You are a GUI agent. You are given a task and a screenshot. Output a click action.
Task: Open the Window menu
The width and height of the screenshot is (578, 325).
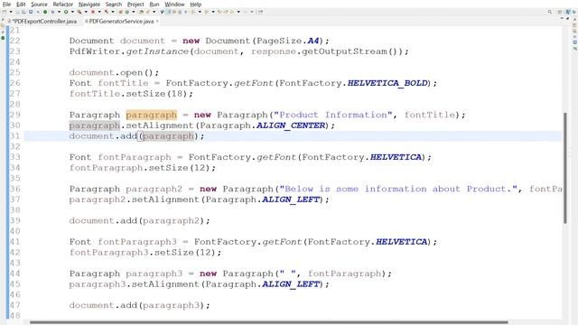point(174,4)
